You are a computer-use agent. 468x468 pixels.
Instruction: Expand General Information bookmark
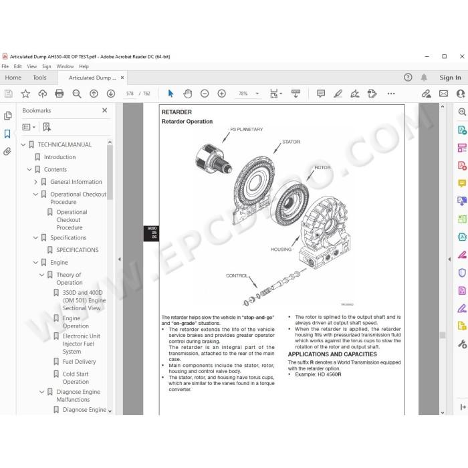(x=35, y=182)
